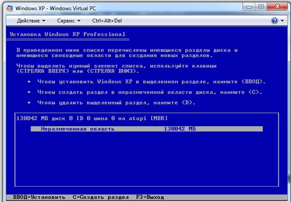This screenshot has height=202, width=291.
Task: Minimize the Virtual PC window
Action: tap(249, 7)
